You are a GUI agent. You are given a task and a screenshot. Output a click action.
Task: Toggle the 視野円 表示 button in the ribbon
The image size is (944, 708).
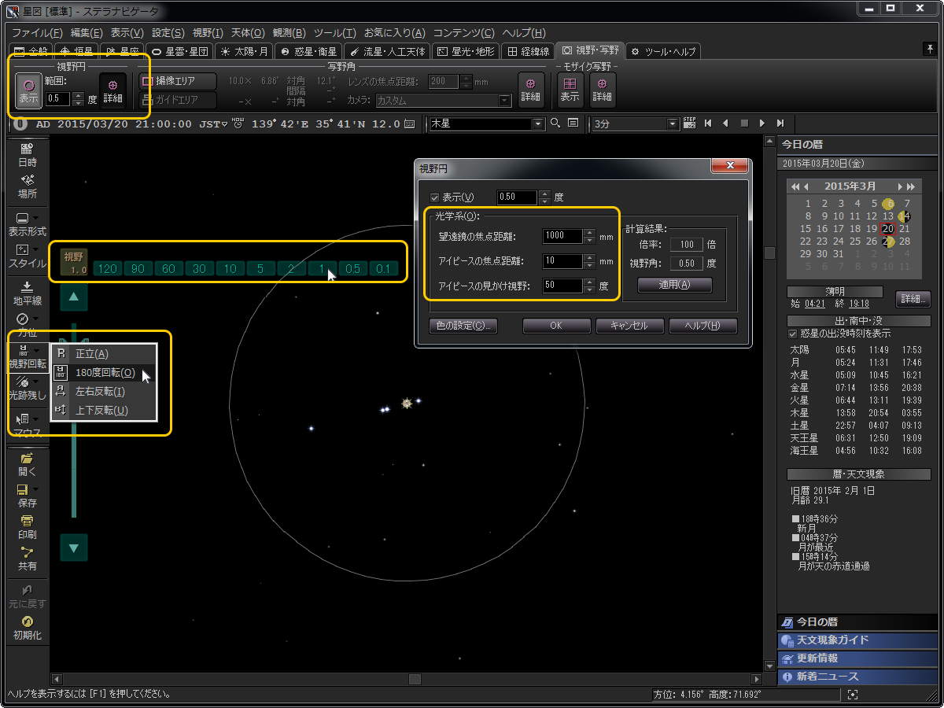point(29,90)
